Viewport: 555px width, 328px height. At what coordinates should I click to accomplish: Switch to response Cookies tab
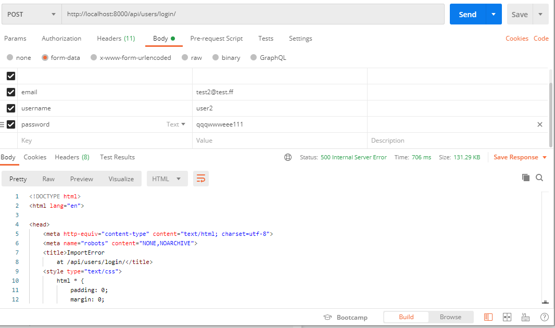35,157
